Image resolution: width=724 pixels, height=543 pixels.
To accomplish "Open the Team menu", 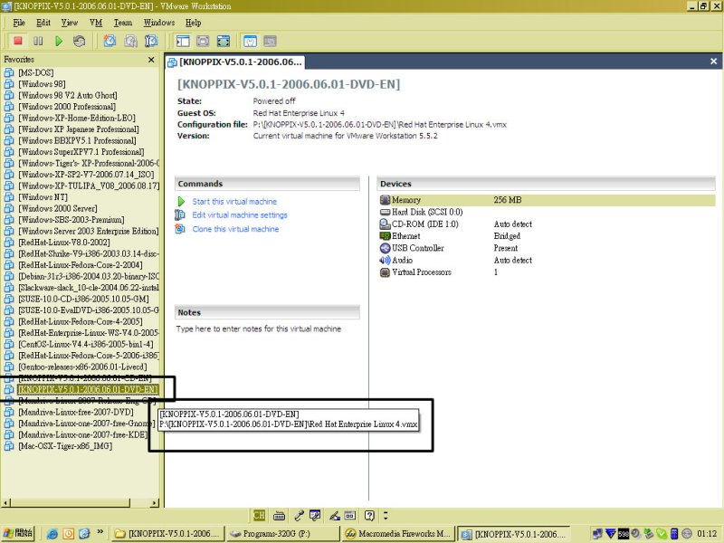I will click(123, 23).
